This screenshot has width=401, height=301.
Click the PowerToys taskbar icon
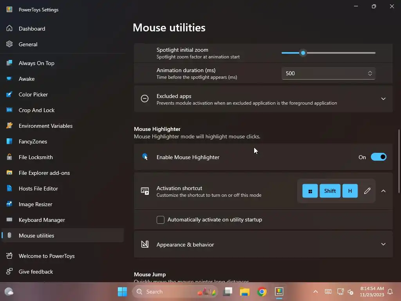pyautogui.click(x=279, y=292)
